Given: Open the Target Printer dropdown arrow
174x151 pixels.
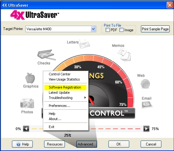Looking at the screenshot, I should [x=93, y=29].
